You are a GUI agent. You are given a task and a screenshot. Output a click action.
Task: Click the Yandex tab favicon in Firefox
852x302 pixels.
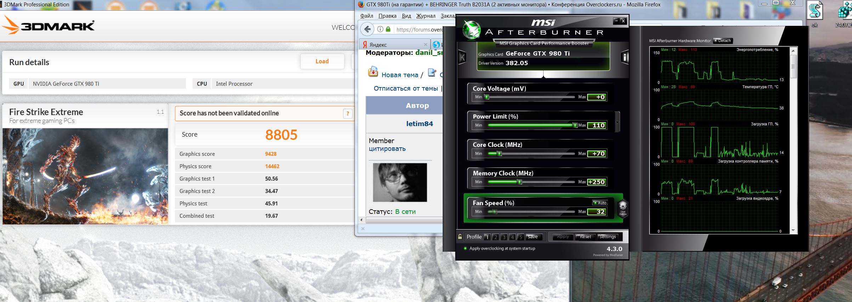(365, 45)
